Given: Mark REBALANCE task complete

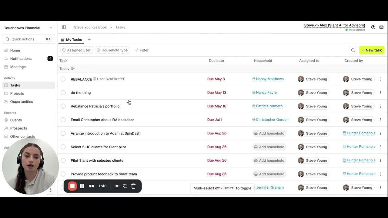Looking at the screenshot, I should tap(63, 79).
